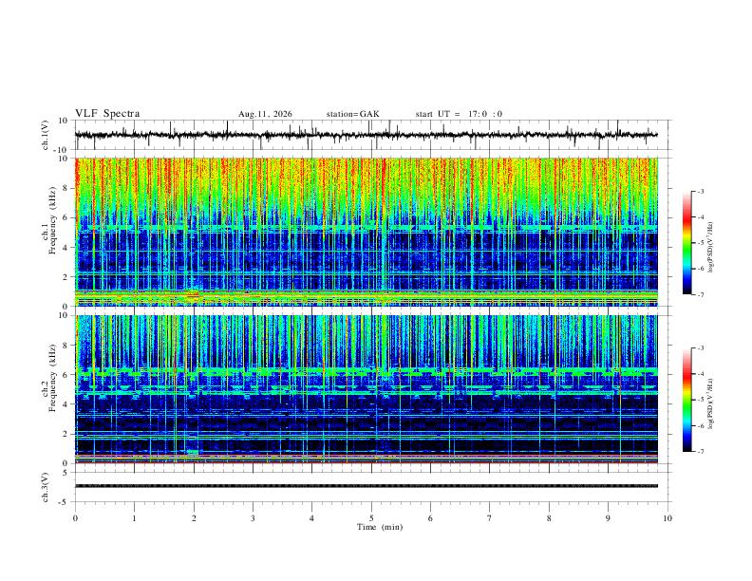
Task: Click the 9 minute tick label
Action: (608, 518)
